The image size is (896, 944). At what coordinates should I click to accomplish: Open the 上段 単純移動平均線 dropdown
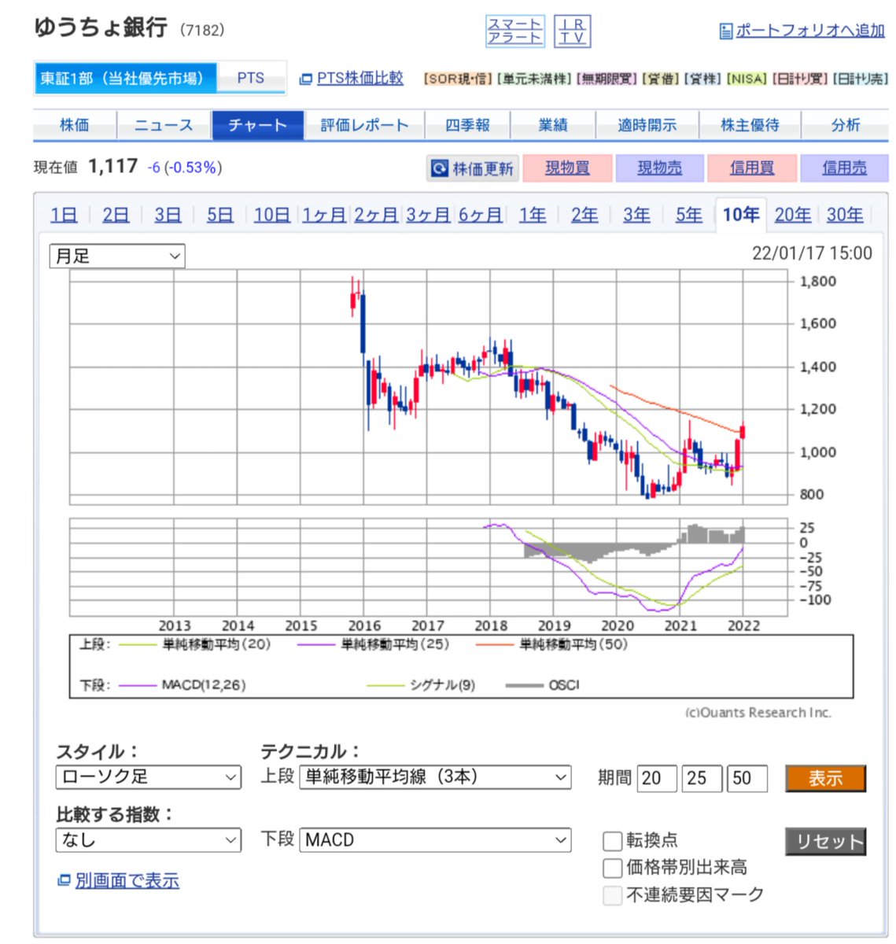(435, 777)
